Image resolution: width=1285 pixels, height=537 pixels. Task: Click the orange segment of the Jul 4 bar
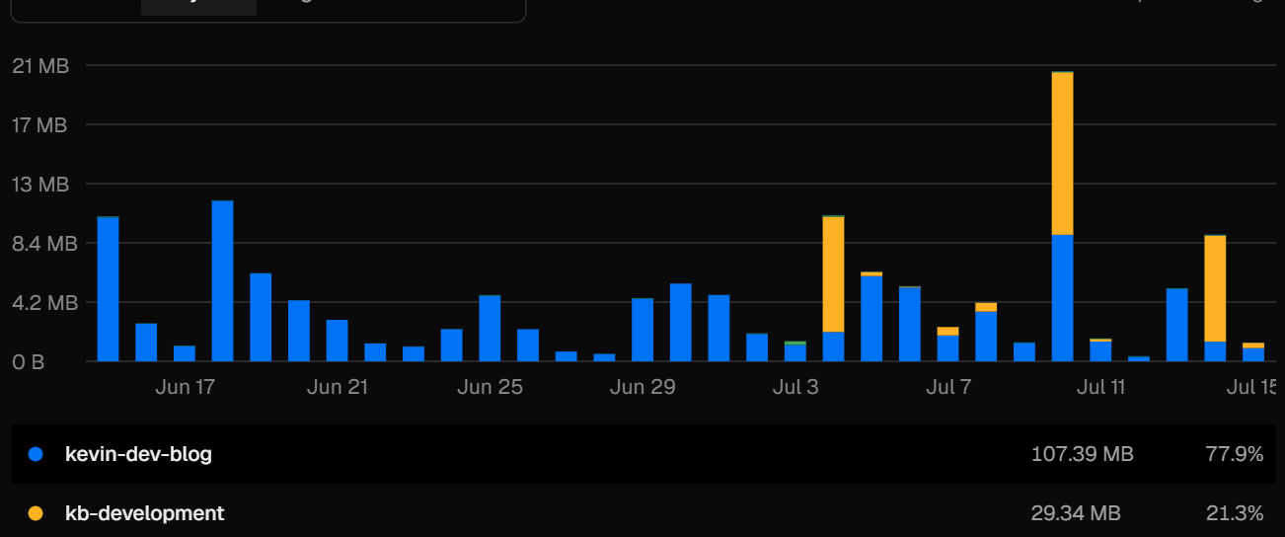pos(833,274)
